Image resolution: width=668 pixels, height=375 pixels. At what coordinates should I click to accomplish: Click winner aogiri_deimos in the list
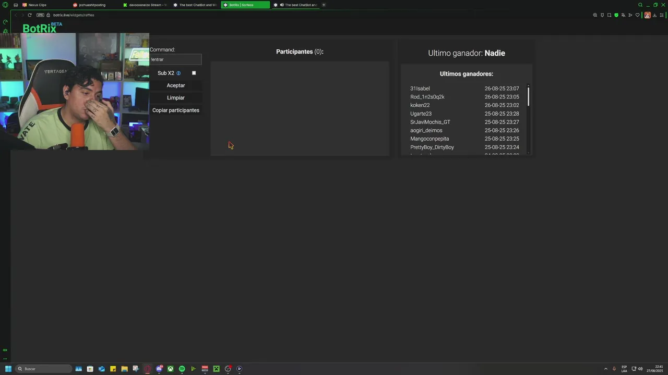coord(426,130)
